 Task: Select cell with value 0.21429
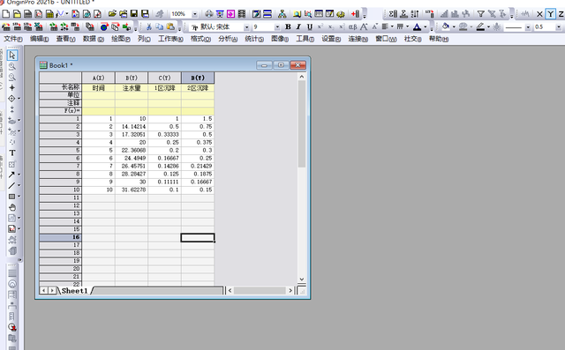(x=198, y=166)
